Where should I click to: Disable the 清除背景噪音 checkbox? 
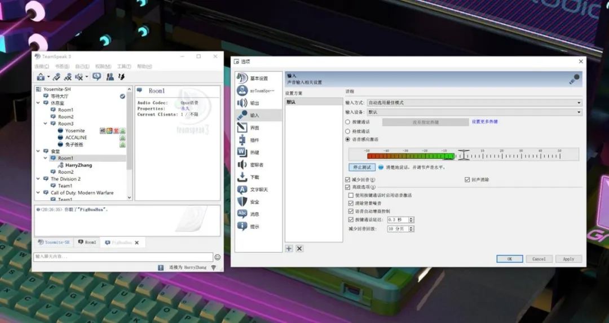coord(351,203)
